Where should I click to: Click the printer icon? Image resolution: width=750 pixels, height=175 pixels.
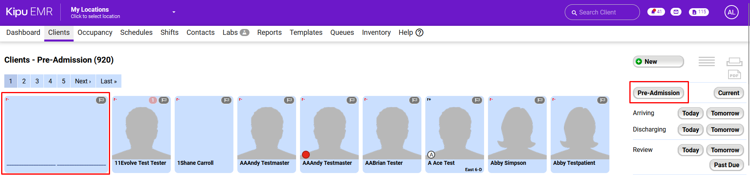(734, 62)
